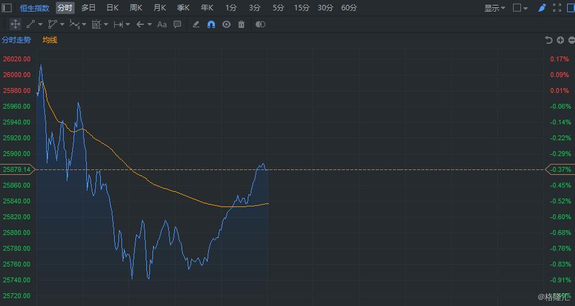The height and width of the screenshot is (306, 575).
Task: Expand the layout square dropdown arrow
Action: click(x=525, y=8)
